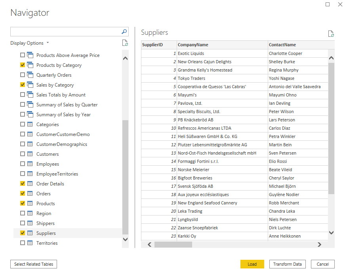Click the table icon beside Customers
The image size is (345, 274).
tap(30, 154)
